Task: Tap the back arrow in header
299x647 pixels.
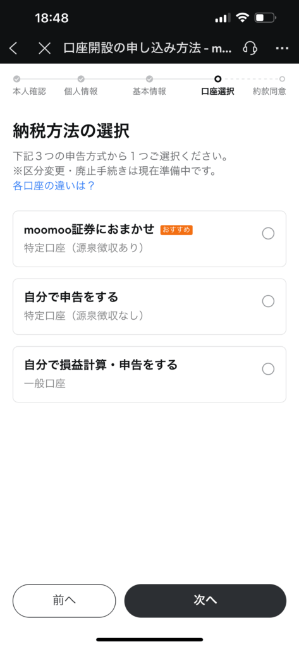Action: point(13,49)
